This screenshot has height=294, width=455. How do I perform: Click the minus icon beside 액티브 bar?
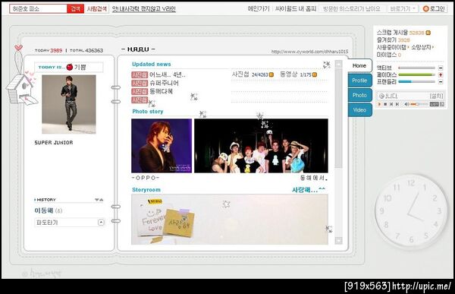tap(441, 68)
